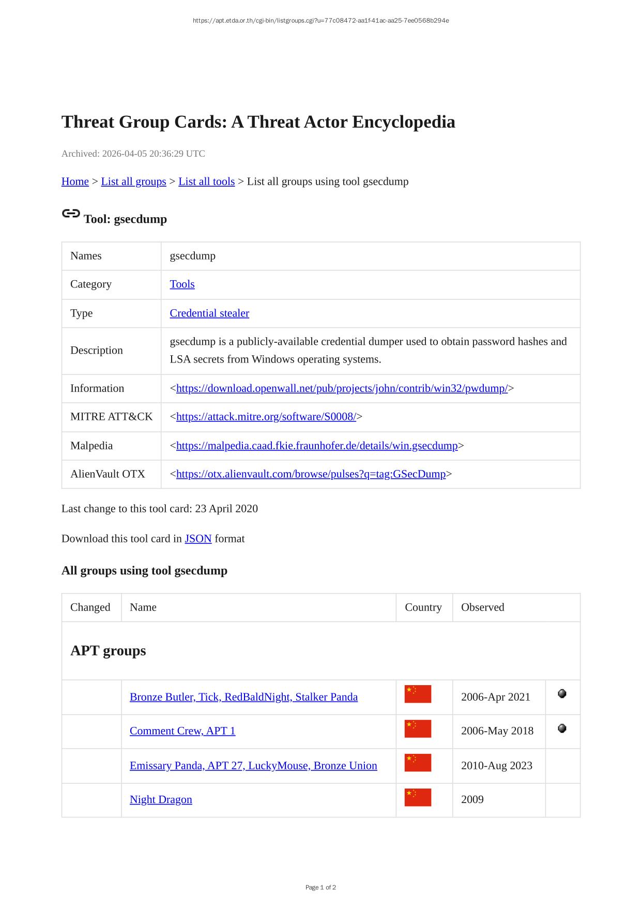
Task: Click the China flag in Bronze Butler row
Action: tap(418, 694)
